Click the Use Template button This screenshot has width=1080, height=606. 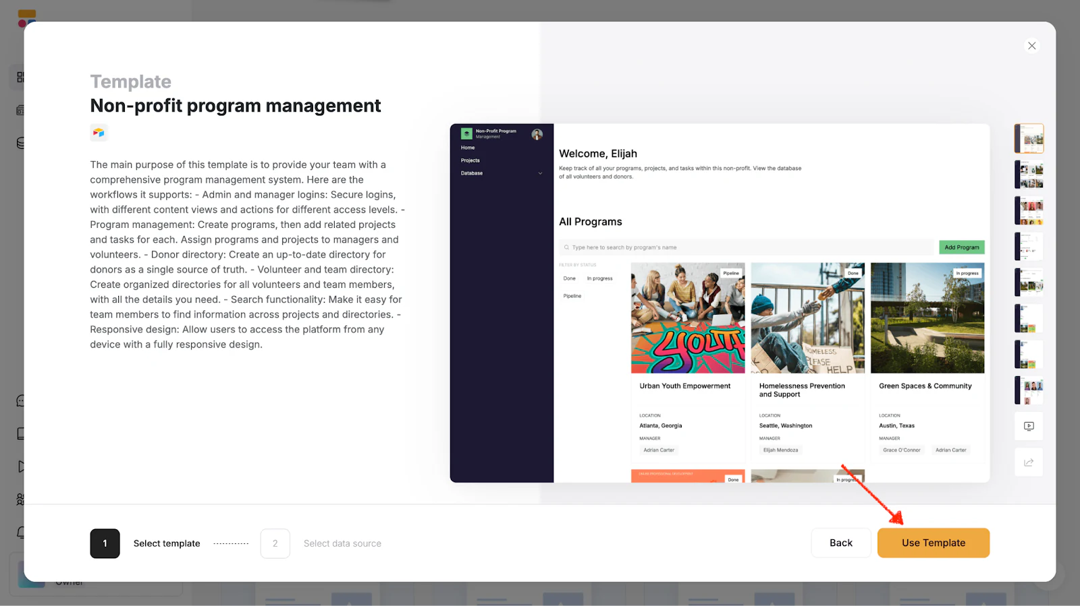tap(934, 543)
